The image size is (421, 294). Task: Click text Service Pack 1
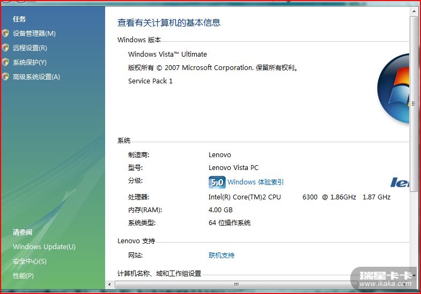pos(150,81)
